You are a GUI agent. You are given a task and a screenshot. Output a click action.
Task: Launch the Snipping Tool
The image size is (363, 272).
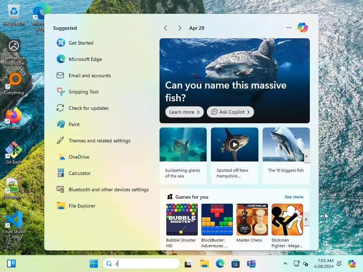[78, 92]
